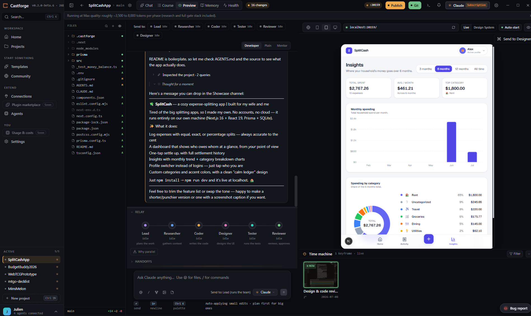The height and width of the screenshot is (316, 531).
Task: Open the Bug report button
Action: coord(516,308)
